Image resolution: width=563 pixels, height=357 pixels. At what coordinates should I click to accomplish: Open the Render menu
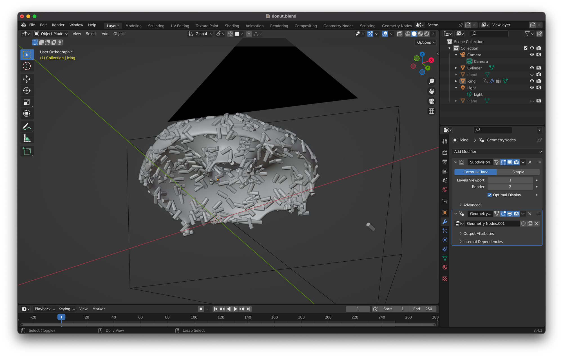click(58, 25)
